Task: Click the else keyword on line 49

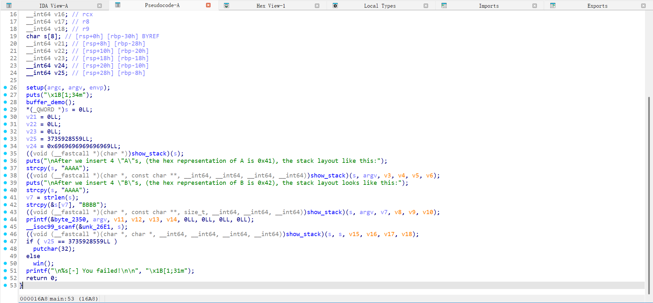Action: click(33, 256)
